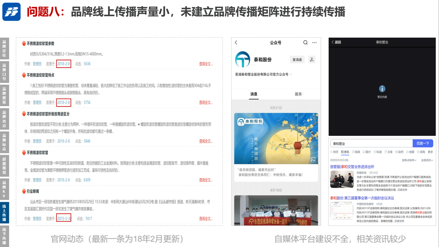Click the 百度一下 search button
Image resolution: width=439 pixels, height=247 pixels.
point(423,144)
